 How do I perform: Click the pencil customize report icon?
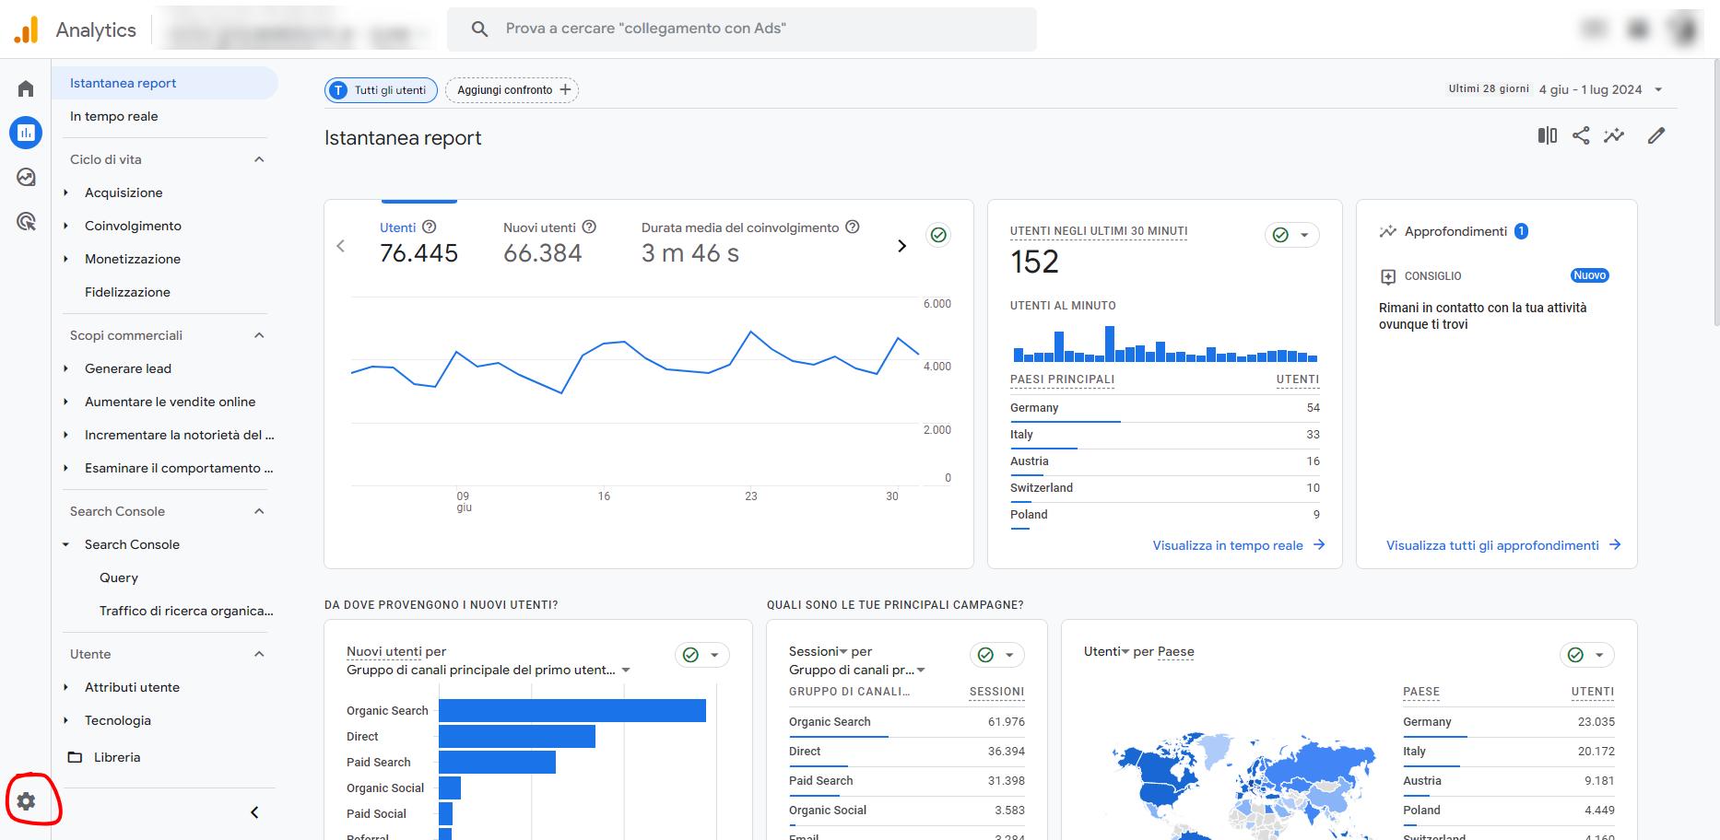[x=1656, y=136]
